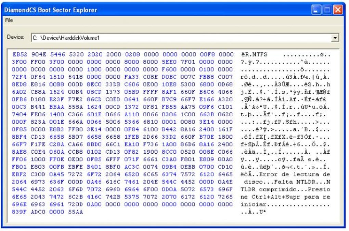Click hex value 823A
Screen dimensions: 349x231
coord(39,122)
